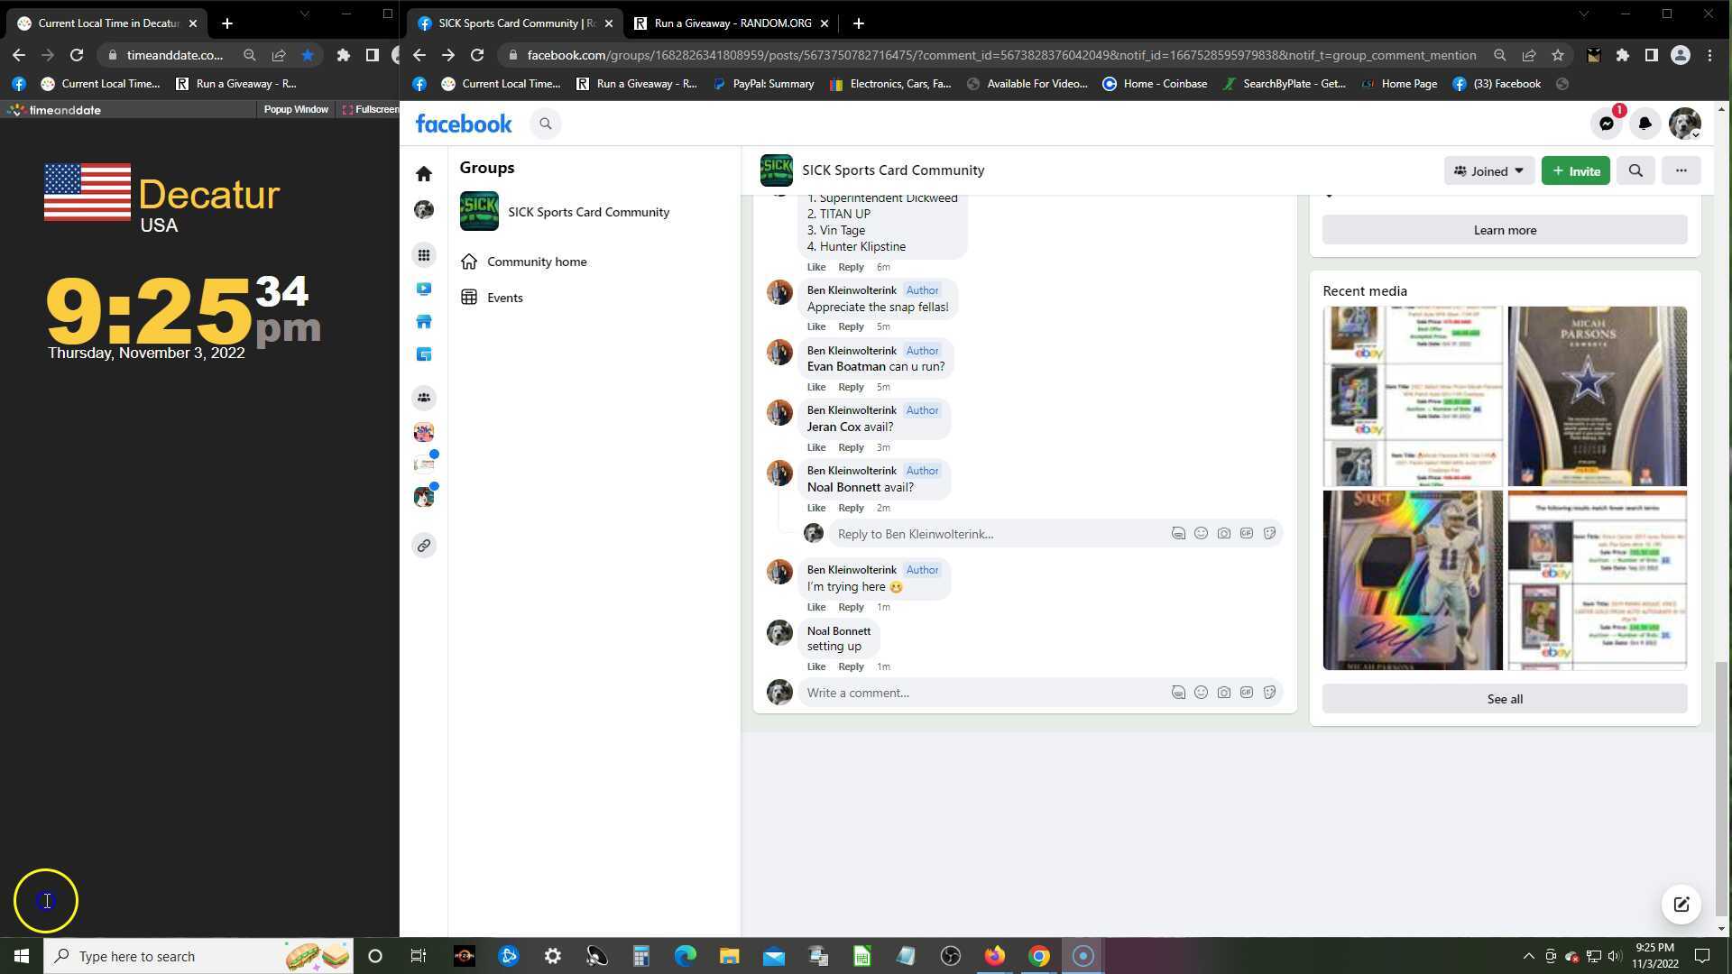Click emoji icon in Write a comment box
The height and width of the screenshot is (974, 1732).
(x=1201, y=693)
